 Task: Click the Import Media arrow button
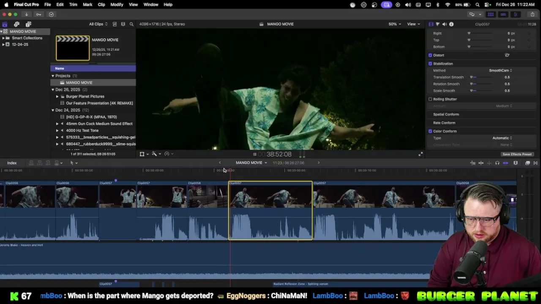(x=26, y=14)
